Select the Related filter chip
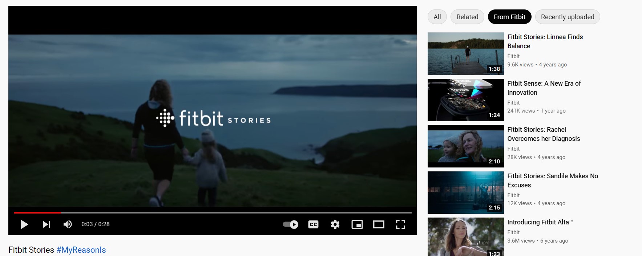 click(x=467, y=17)
